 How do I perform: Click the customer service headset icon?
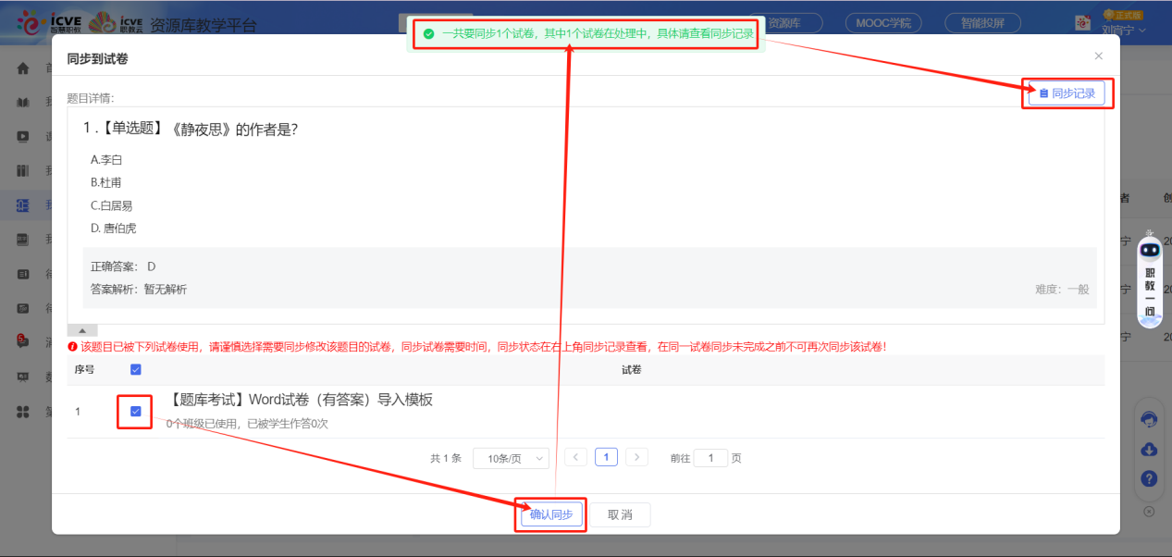[1149, 418]
